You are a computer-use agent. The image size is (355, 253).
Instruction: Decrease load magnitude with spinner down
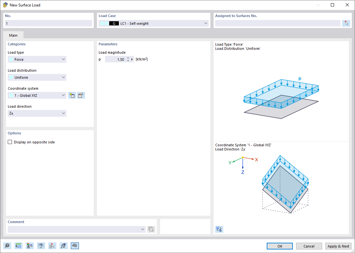click(x=128, y=61)
